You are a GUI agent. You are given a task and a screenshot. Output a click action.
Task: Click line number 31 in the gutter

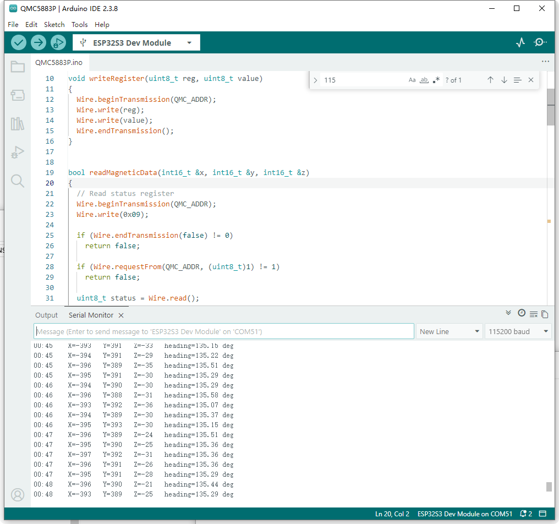50,298
